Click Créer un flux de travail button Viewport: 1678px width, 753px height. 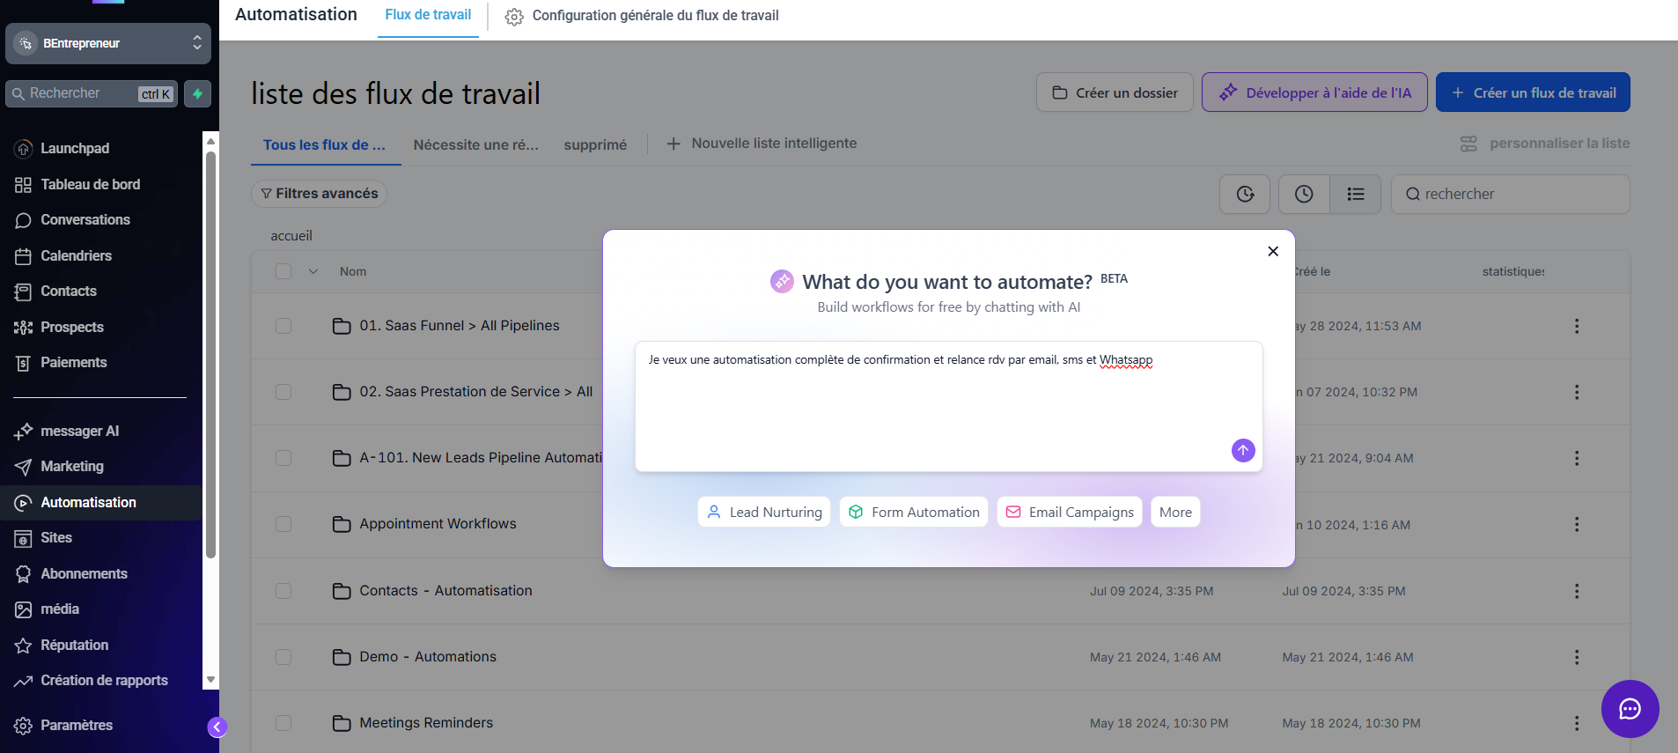coord(1532,92)
